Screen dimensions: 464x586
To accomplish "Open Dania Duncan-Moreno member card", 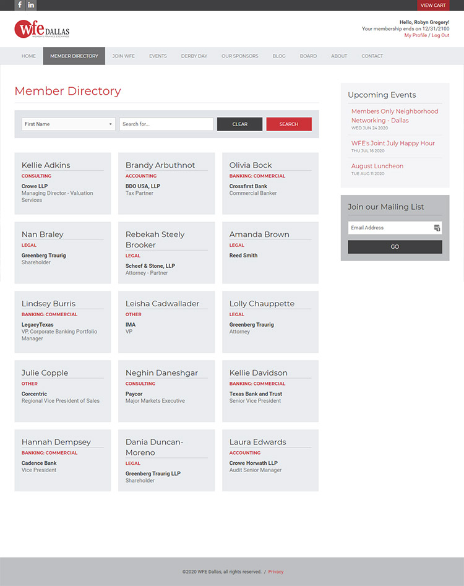I will [x=166, y=460].
